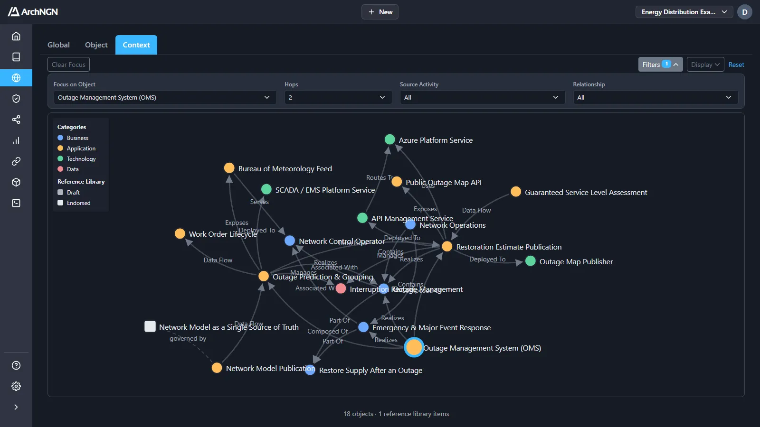Select the Guaranteed Service Level Assessment node
Image resolution: width=760 pixels, height=427 pixels.
coord(516,192)
